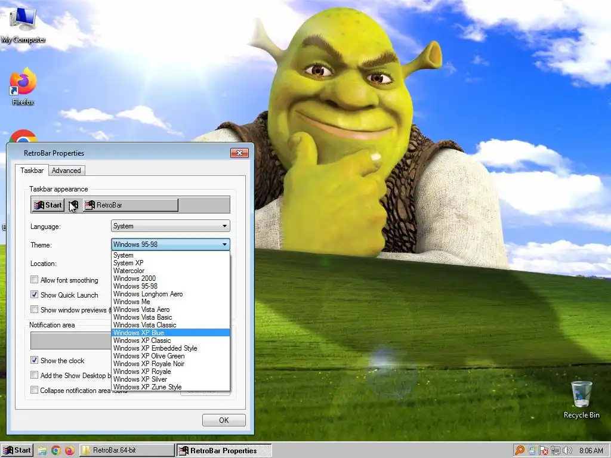
Task: Select Windows XP Olive Green theme
Action: click(x=171, y=356)
